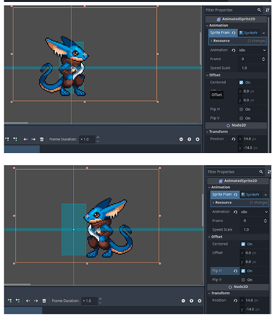Click the magnifier icon in upper Filter Properties
The height and width of the screenshot is (318, 274).
click(259, 10)
